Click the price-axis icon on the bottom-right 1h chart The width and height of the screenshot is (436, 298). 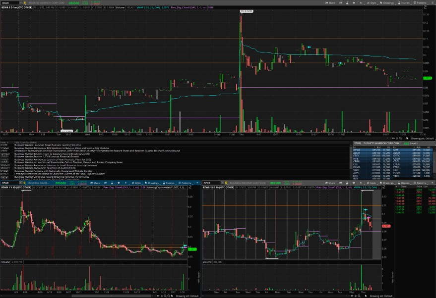tap(384, 188)
